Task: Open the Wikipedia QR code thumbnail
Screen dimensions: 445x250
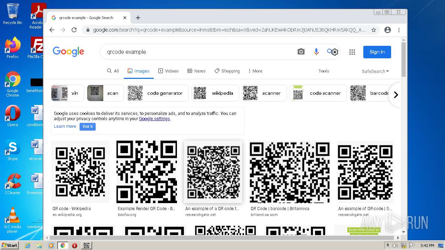Action: pyautogui.click(x=80, y=172)
